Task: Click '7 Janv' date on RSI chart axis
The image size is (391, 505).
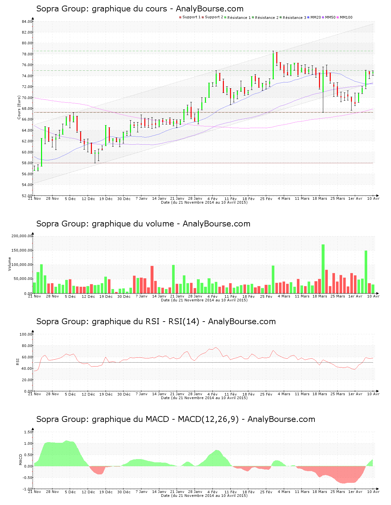Action: [x=141, y=394]
